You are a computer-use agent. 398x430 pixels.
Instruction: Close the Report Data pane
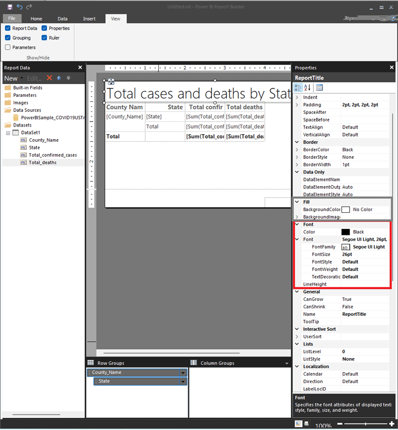point(80,68)
